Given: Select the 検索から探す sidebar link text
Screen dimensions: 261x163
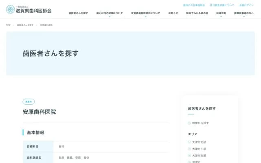Looking at the screenshot, I should click(201, 123).
